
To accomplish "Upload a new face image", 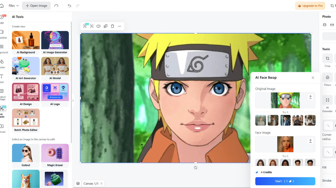I will pos(310,141).
